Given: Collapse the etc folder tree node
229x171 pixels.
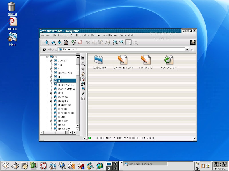Looking at the screenshot, I should point(47,57).
